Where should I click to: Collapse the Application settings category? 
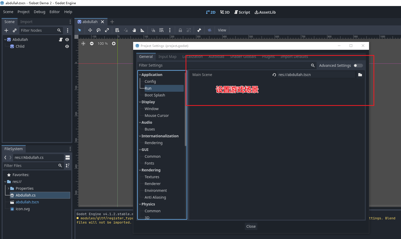[x=140, y=75]
